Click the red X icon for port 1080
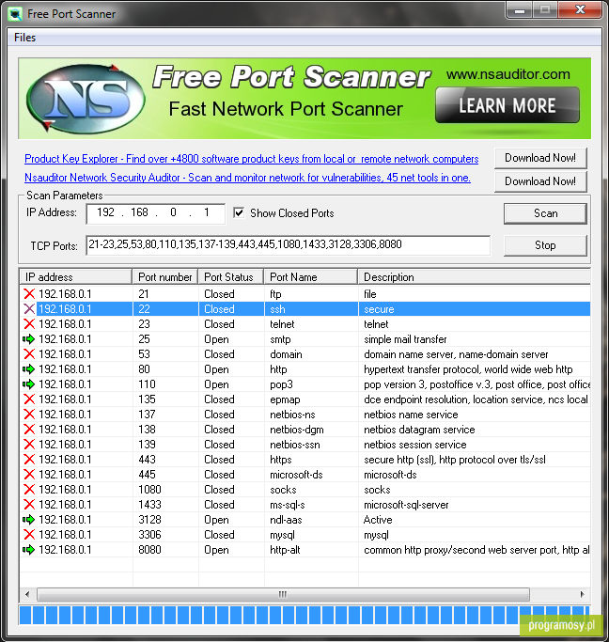The width and height of the screenshot is (609, 642). (x=29, y=490)
